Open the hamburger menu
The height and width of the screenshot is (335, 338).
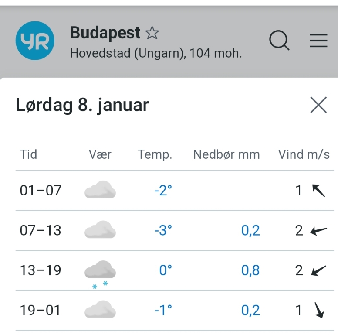click(318, 41)
